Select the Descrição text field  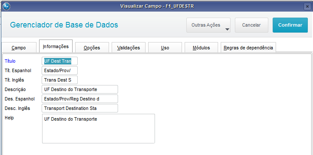[x=80, y=89]
